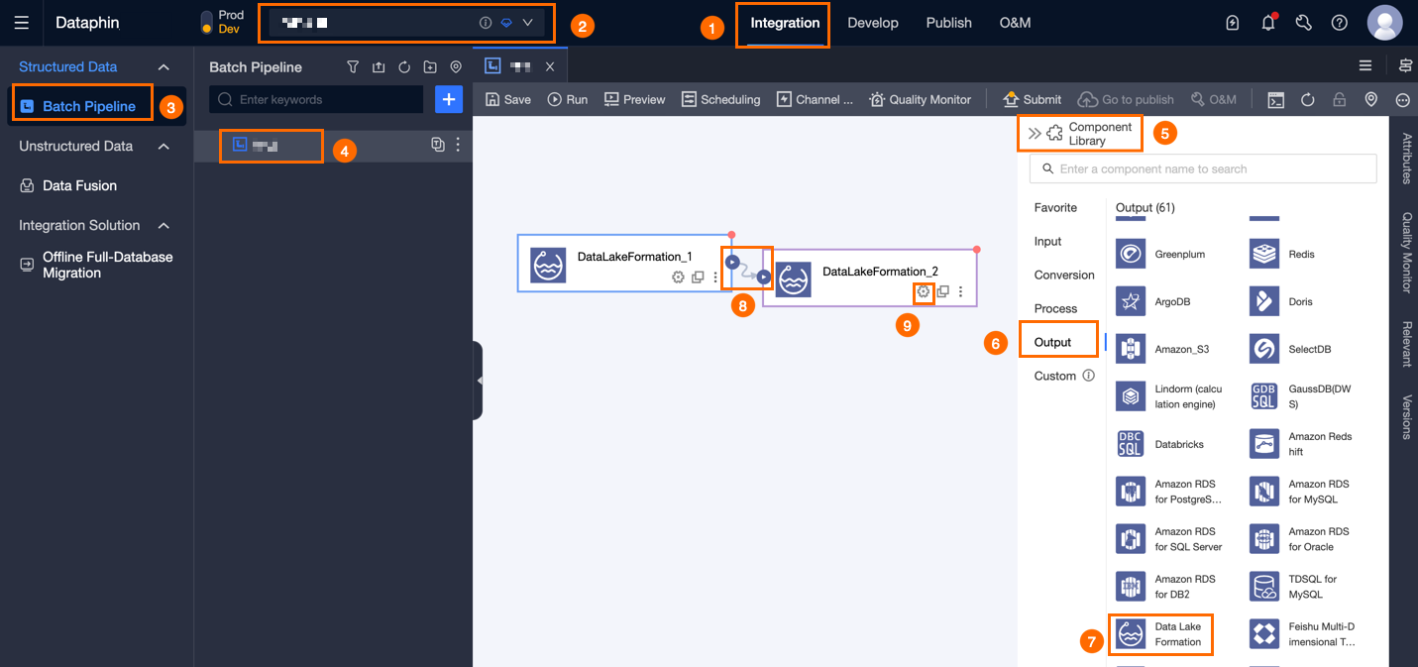Select the Amazon_S3 output component icon
The height and width of the screenshot is (667, 1418).
1131,349
